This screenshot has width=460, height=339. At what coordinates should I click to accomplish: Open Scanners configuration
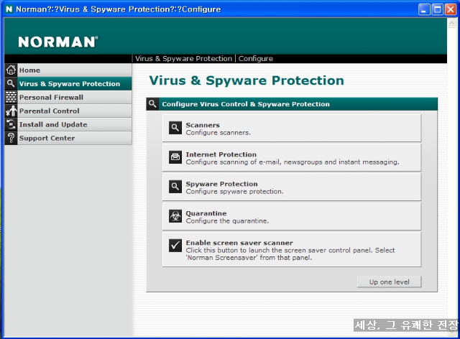[292, 128]
